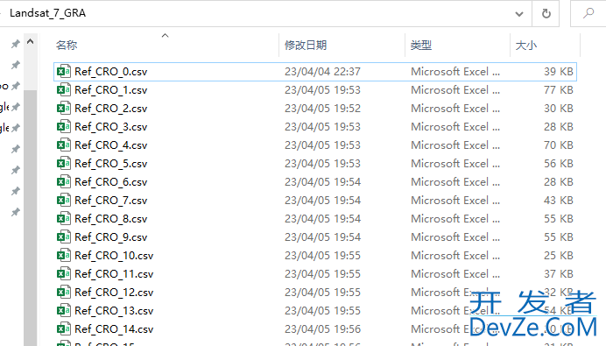Click the Landsat_7_GRA address bar path
The width and height of the screenshot is (606, 346).
point(48,13)
